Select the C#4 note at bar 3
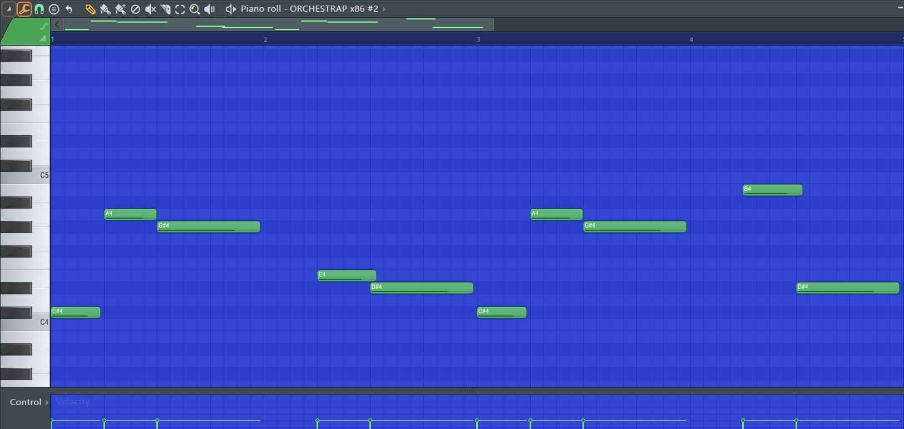 [x=502, y=312]
